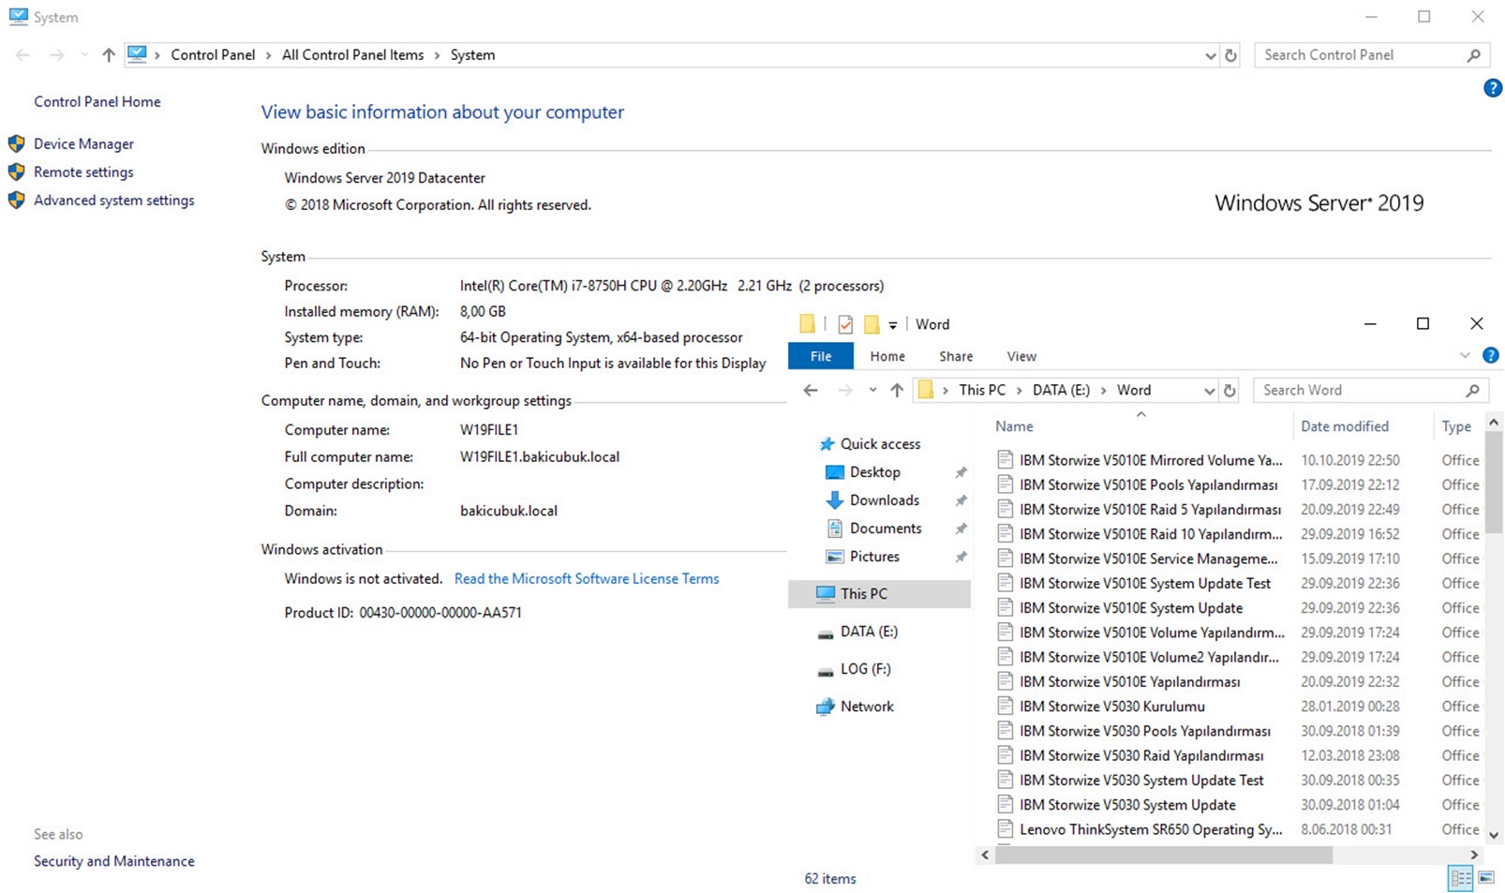Click the Control Panel help question mark icon
Viewport: 1505px width, 893px height.
[1493, 88]
